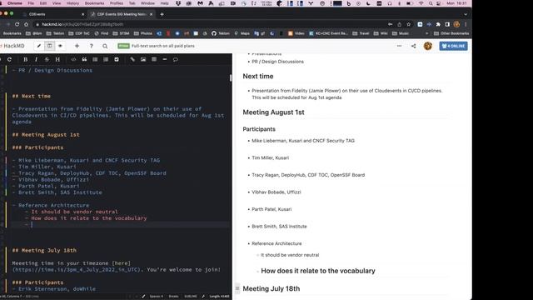
Task: Reload the page in Chrome
Action: pyautogui.click(x=17, y=24)
